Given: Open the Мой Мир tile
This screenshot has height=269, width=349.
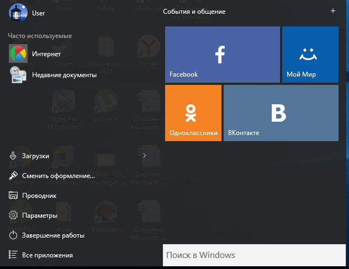Looking at the screenshot, I should click(x=310, y=55).
